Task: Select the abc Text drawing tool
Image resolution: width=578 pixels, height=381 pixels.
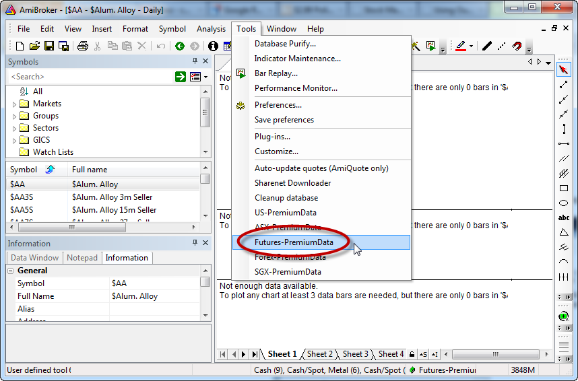Action: click(x=564, y=218)
